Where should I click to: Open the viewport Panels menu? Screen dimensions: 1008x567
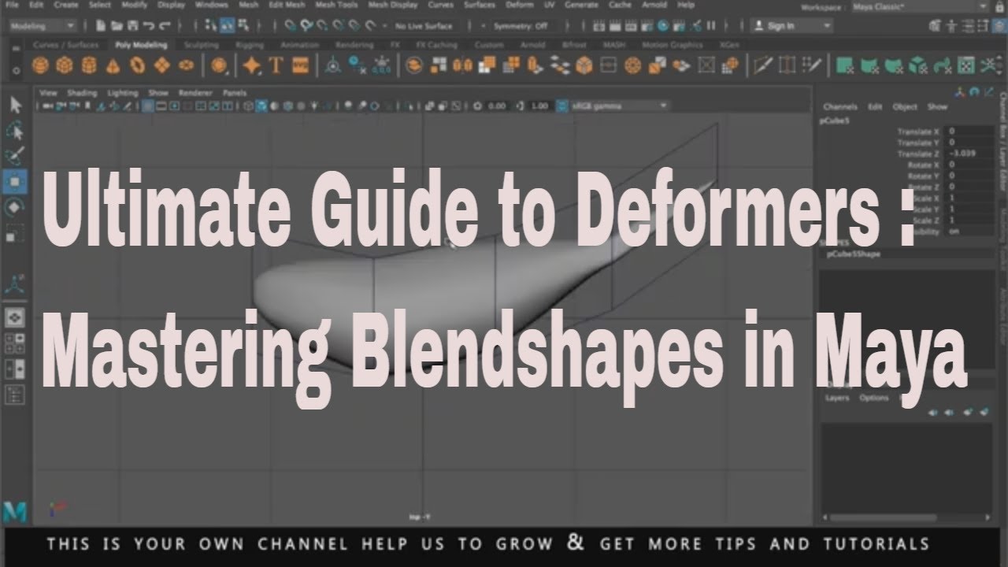(235, 92)
